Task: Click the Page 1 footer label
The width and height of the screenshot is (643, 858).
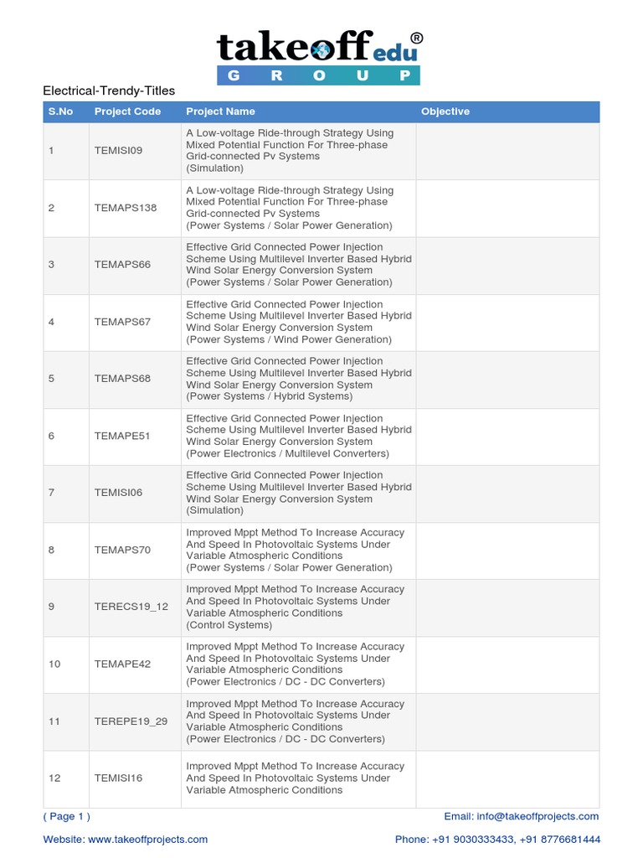Action: (x=67, y=816)
